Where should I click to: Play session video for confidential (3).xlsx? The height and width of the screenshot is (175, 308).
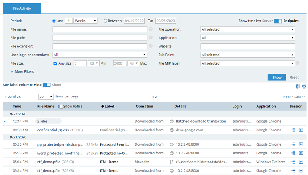(x=301, y=130)
